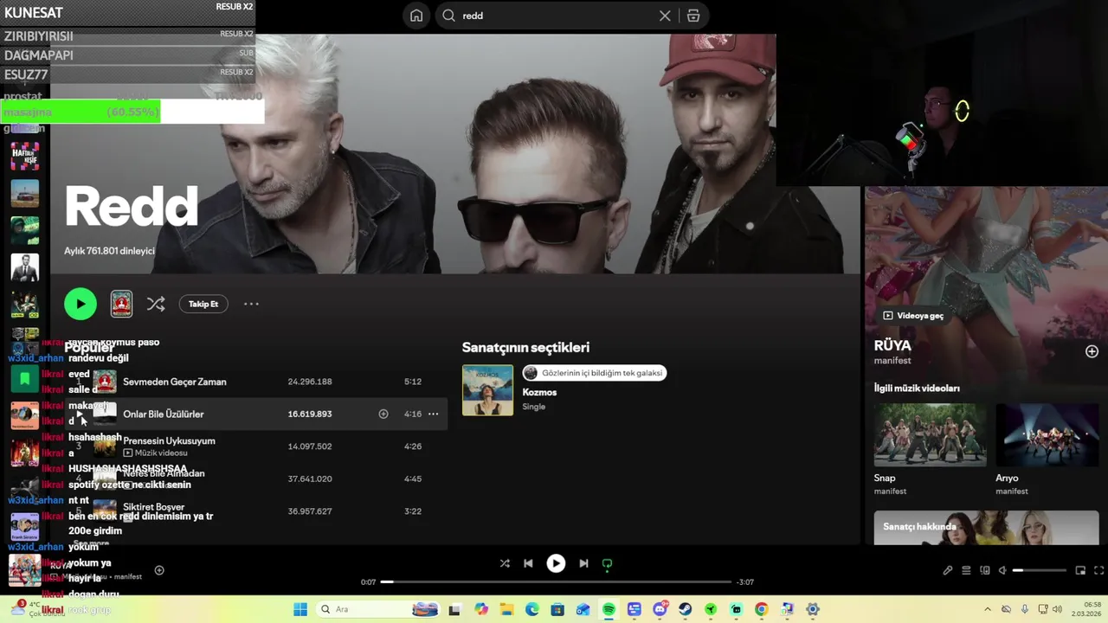Click the player bar play button

pyautogui.click(x=556, y=563)
